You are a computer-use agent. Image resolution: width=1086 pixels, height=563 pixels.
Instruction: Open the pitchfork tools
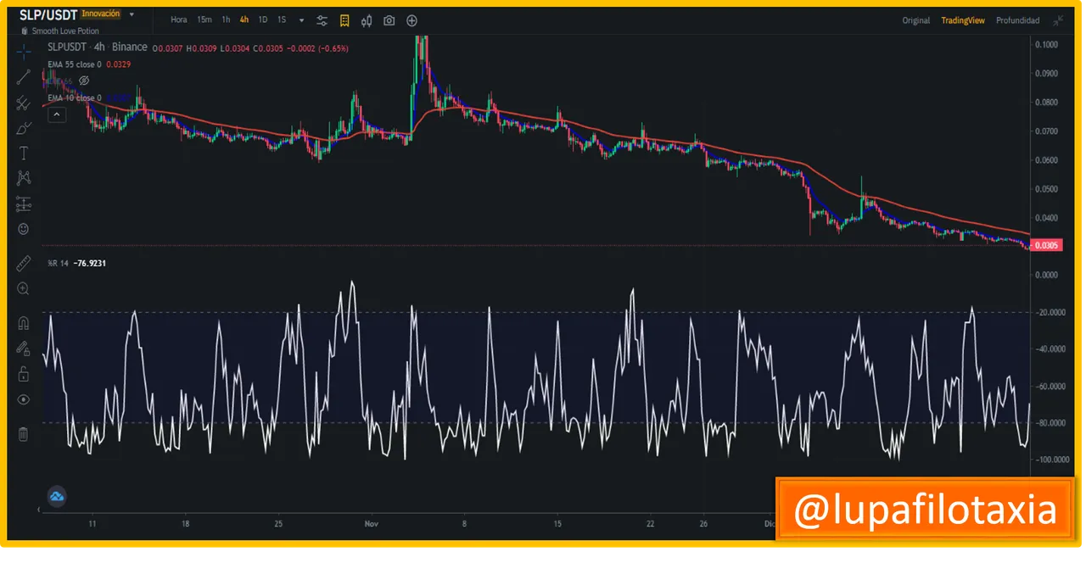click(24, 103)
